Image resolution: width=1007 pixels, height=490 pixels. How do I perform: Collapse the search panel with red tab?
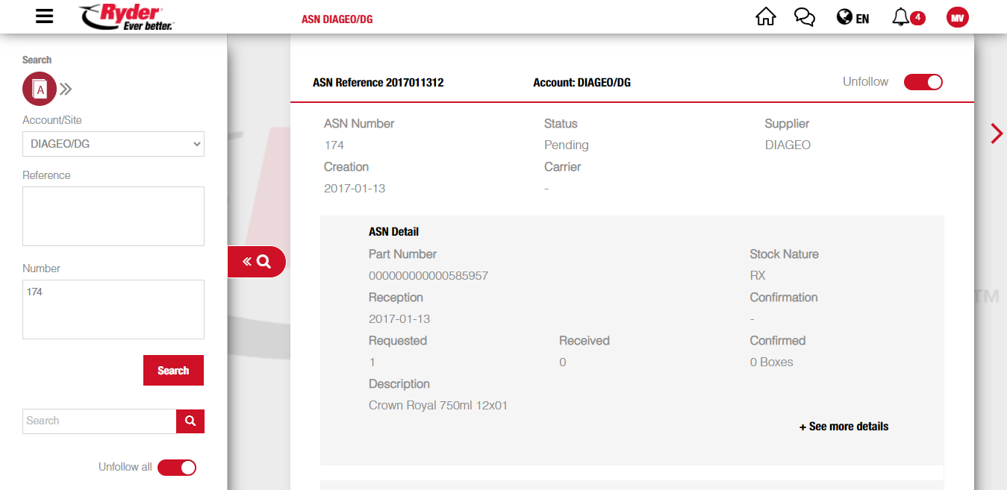pyautogui.click(x=256, y=262)
